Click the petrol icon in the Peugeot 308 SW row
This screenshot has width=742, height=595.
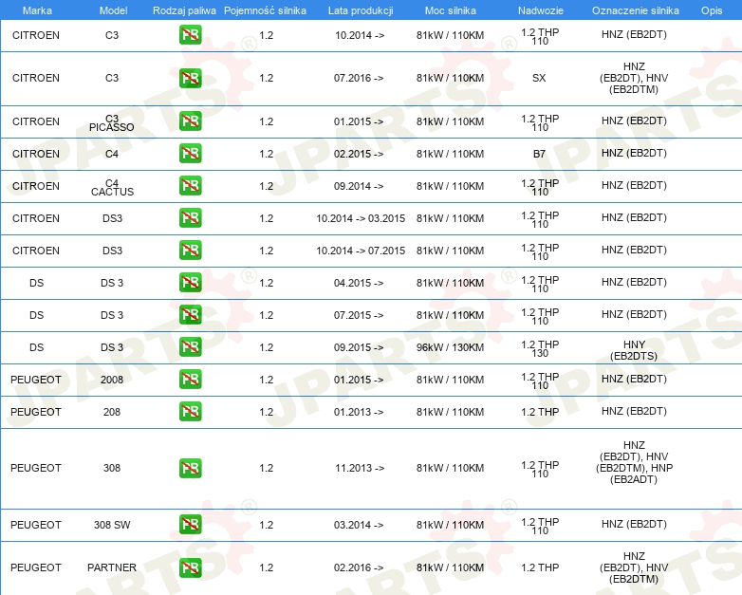click(190, 525)
